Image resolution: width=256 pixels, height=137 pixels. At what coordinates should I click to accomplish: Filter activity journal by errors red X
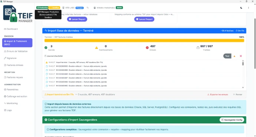tap(241, 56)
